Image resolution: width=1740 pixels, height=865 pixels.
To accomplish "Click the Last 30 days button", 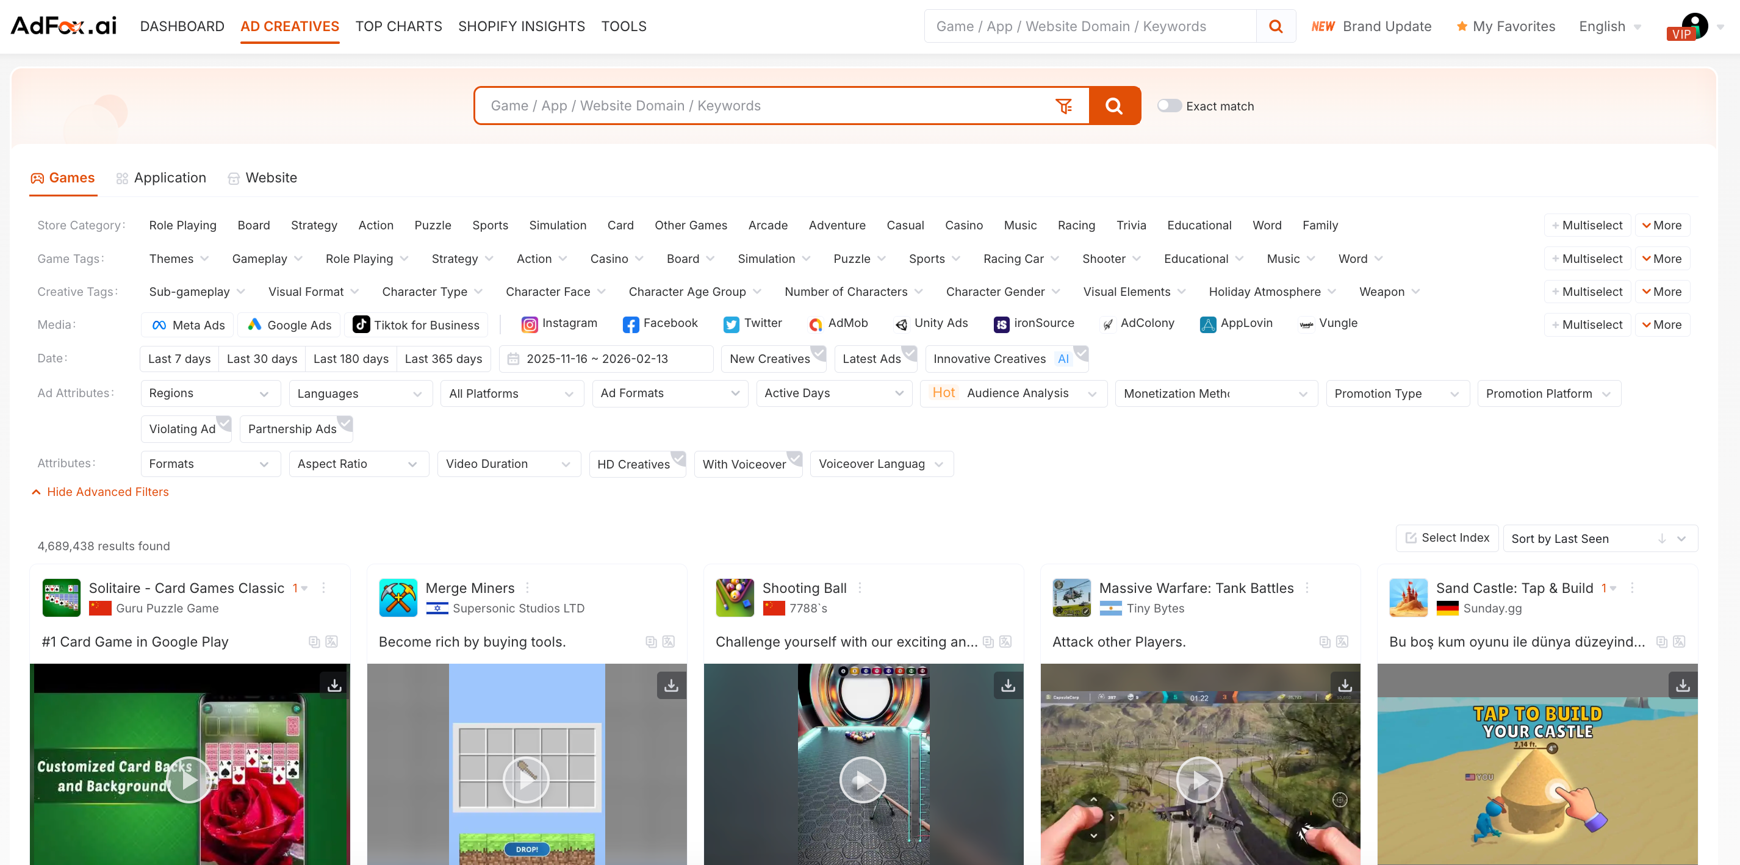I will point(261,359).
